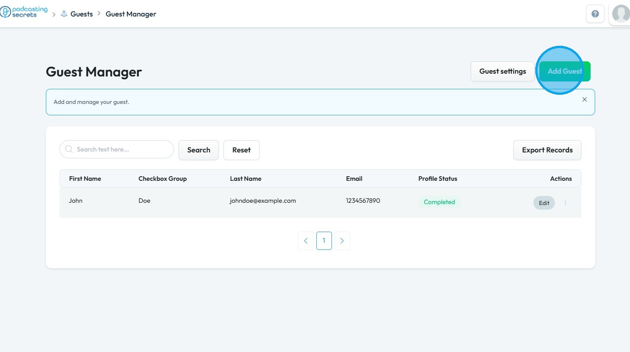Focus the search text input field

pyautogui.click(x=121, y=149)
